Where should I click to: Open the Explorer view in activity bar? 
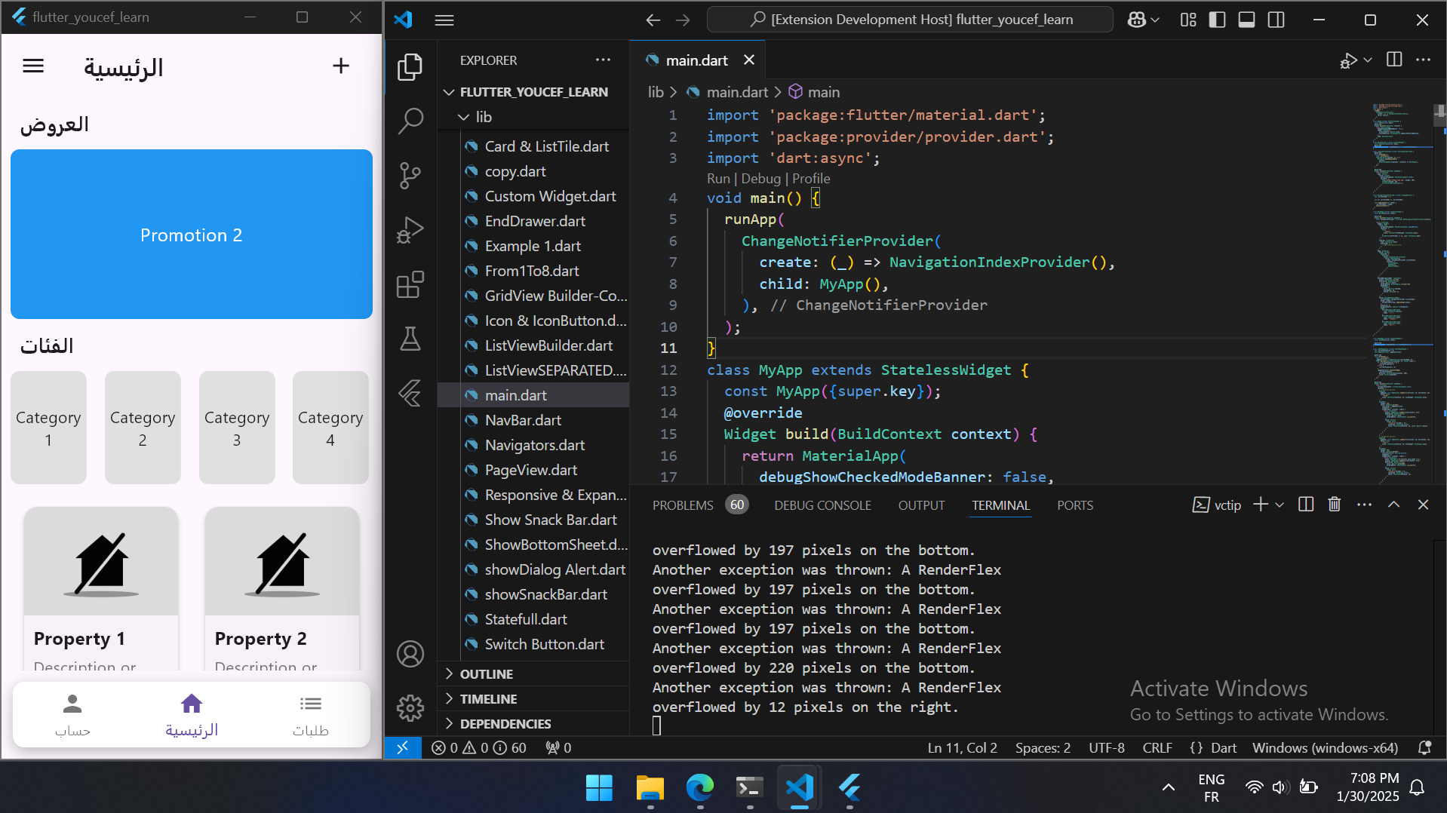[x=410, y=66]
